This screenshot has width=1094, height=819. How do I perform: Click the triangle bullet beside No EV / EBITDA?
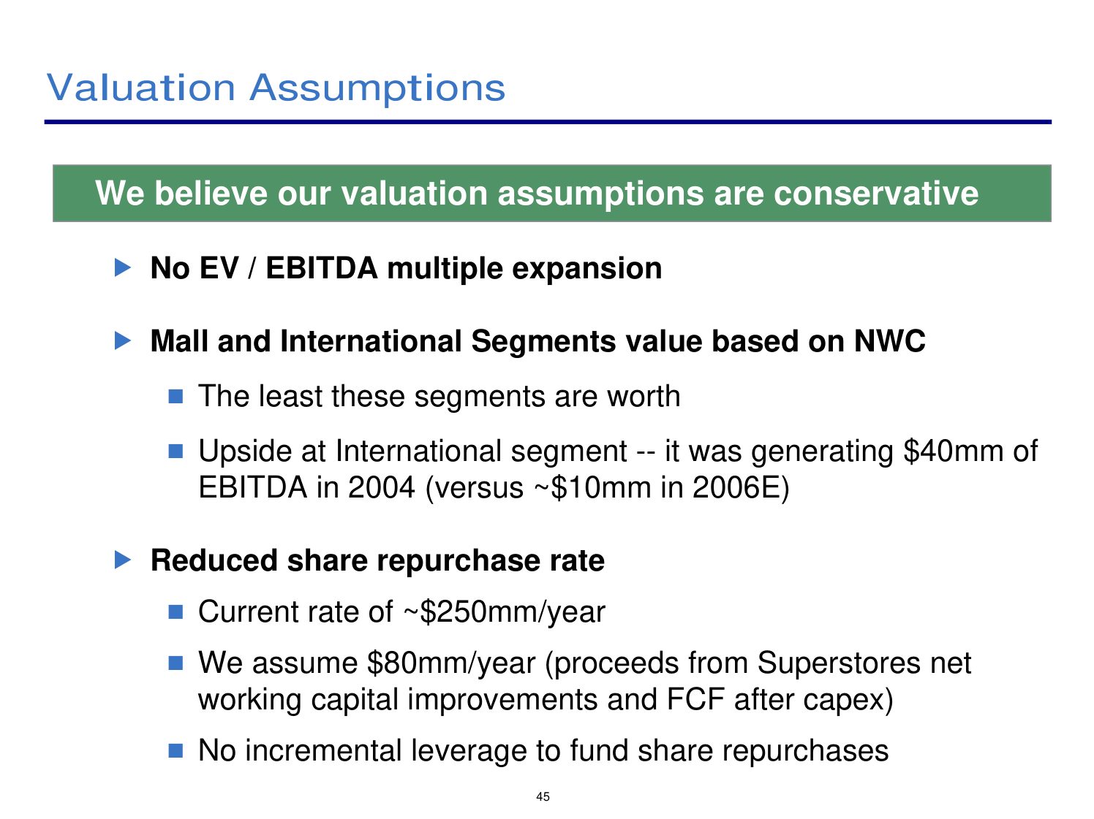[x=124, y=267]
